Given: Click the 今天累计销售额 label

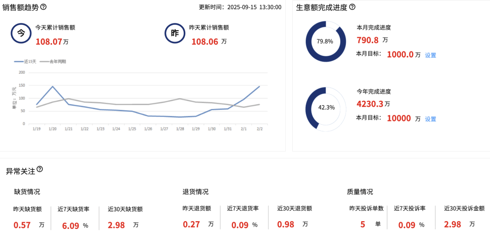Looking at the screenshot, I should point(55,27).
